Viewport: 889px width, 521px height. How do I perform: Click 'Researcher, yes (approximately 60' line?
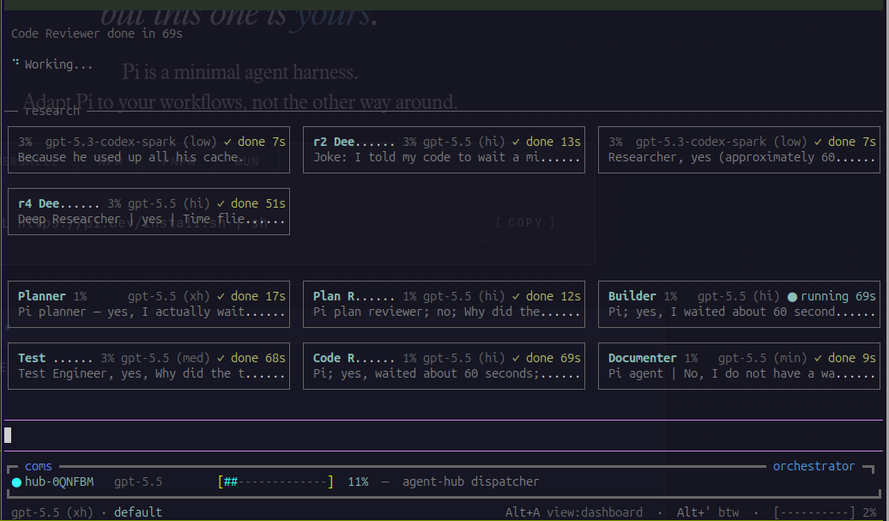tap(741, 157)
